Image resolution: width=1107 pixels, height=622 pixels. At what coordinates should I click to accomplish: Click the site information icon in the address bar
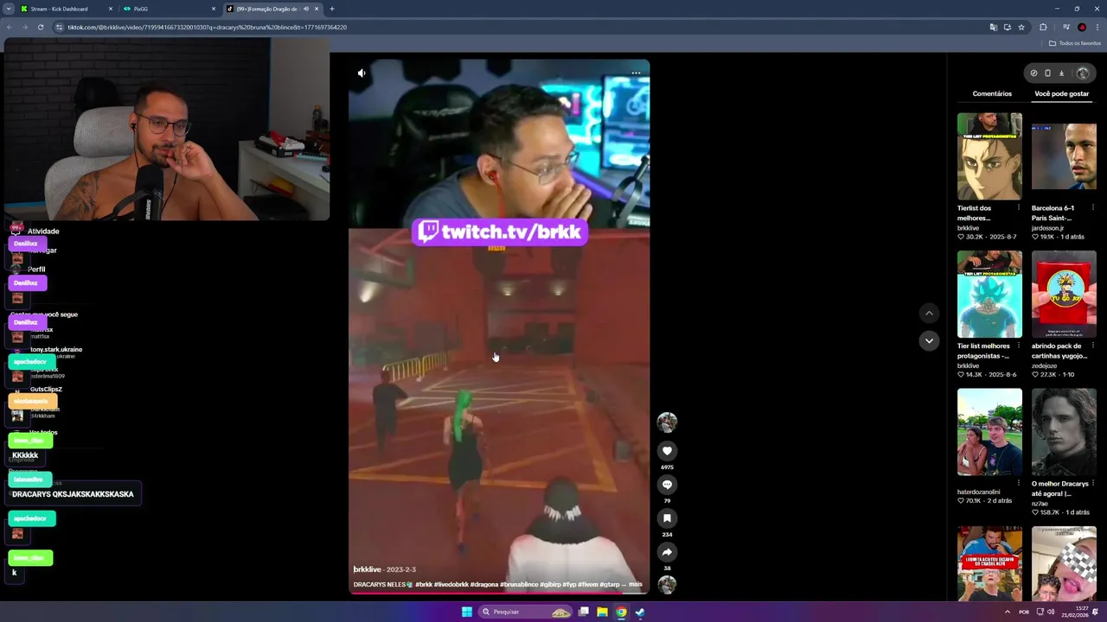pyautogui.click(x=59, y=27)
